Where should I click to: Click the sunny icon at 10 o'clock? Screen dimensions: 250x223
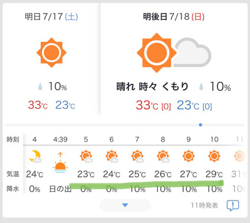click(214, 156)
